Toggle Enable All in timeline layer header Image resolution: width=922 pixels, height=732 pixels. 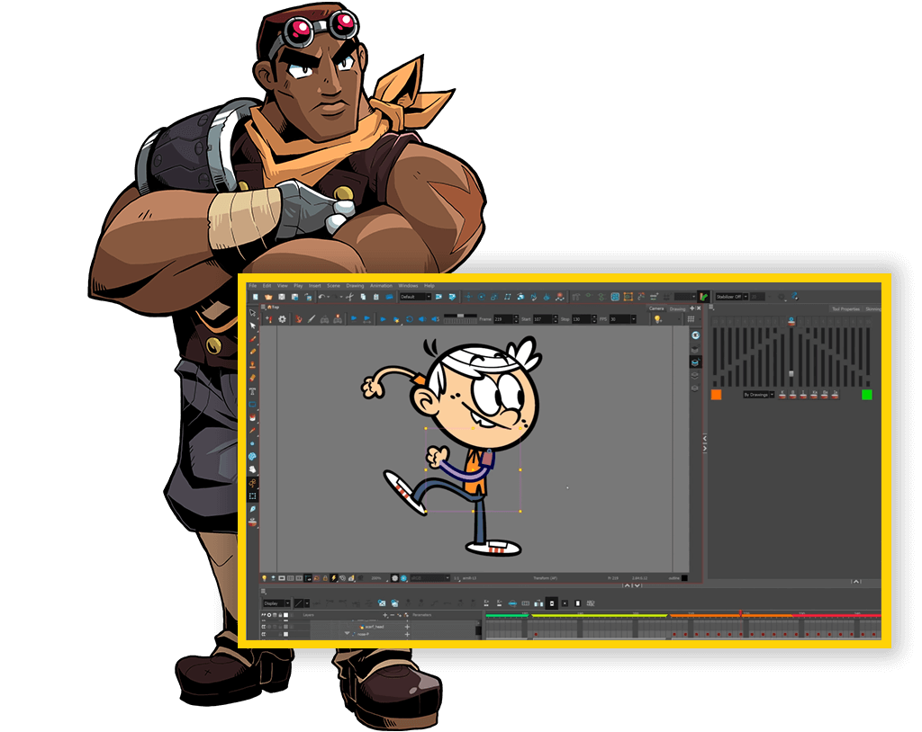click(x=264, y=615)
